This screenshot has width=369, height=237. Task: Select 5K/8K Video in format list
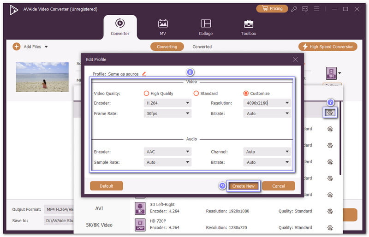(x=99, y=225)
